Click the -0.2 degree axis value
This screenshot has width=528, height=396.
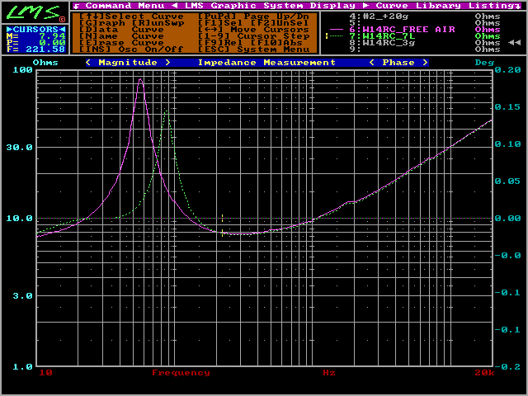(x=508, y=367)
